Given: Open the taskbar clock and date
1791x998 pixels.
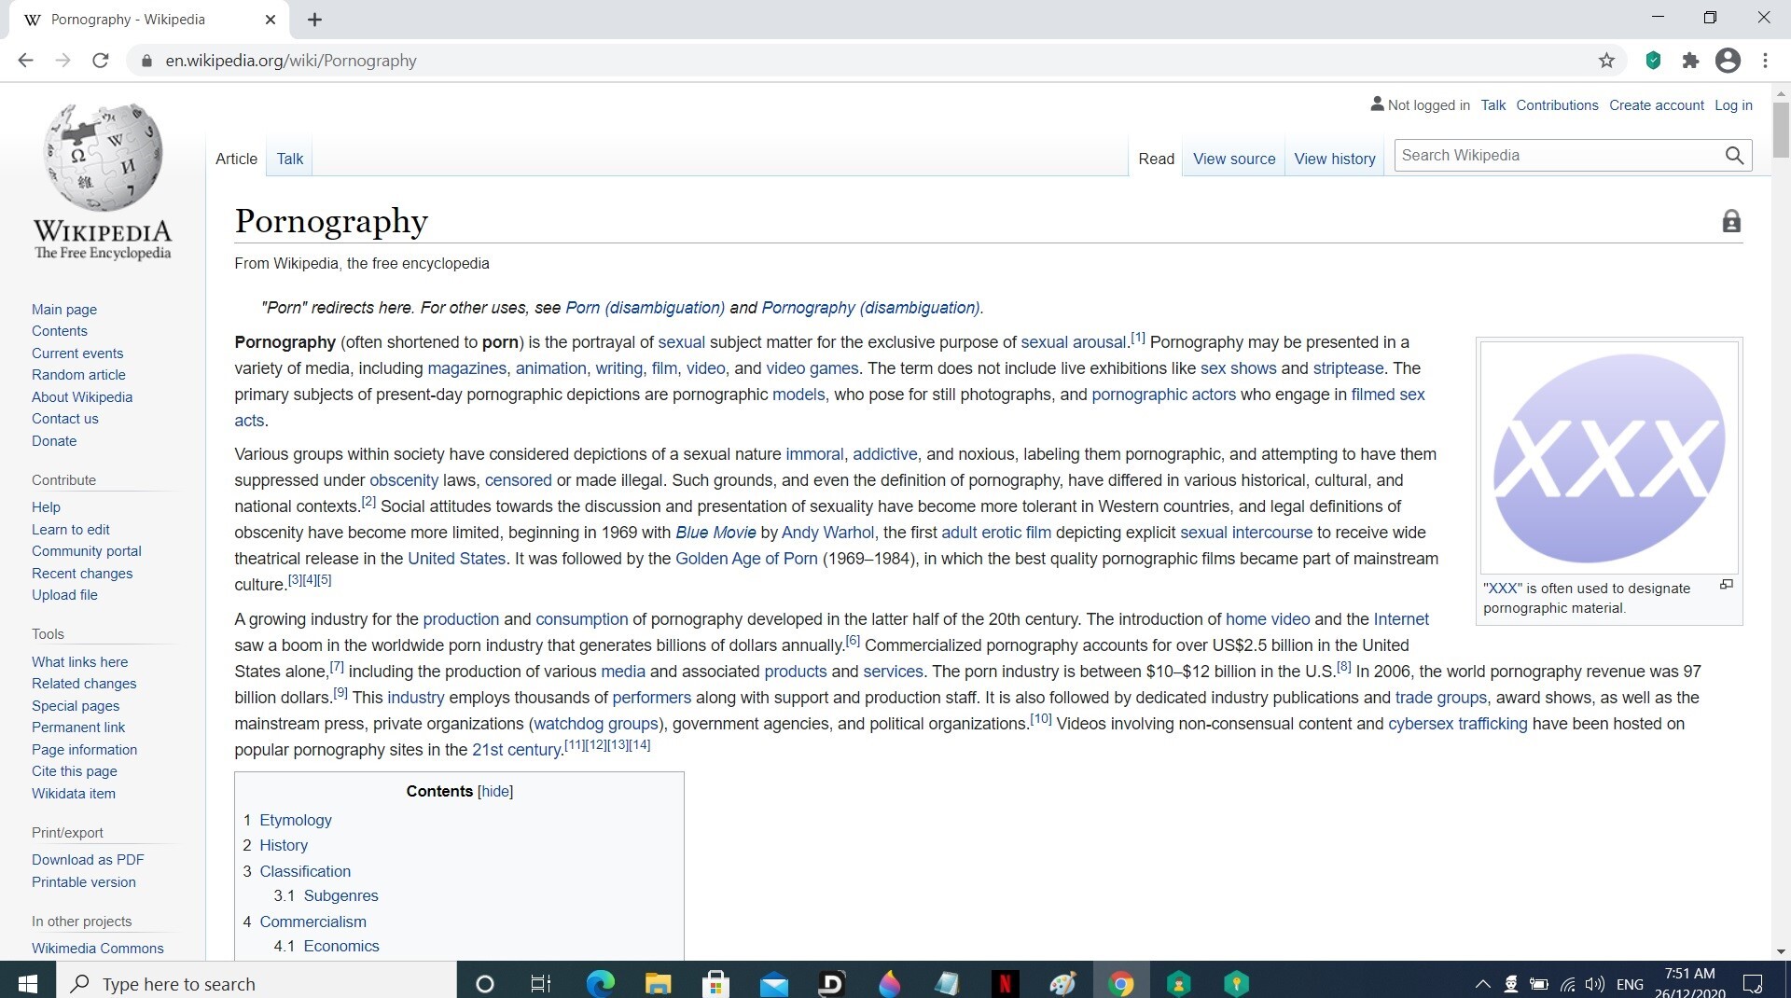Looking at the screenshot, I should 1689,983.
